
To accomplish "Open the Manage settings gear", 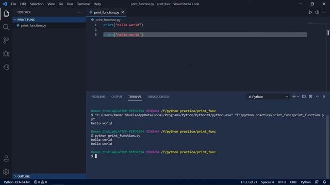I will tap(6, 172).
